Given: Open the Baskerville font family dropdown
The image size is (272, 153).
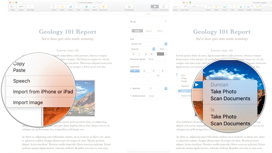Looking at the screenshot, I should [x=149, y=44].
